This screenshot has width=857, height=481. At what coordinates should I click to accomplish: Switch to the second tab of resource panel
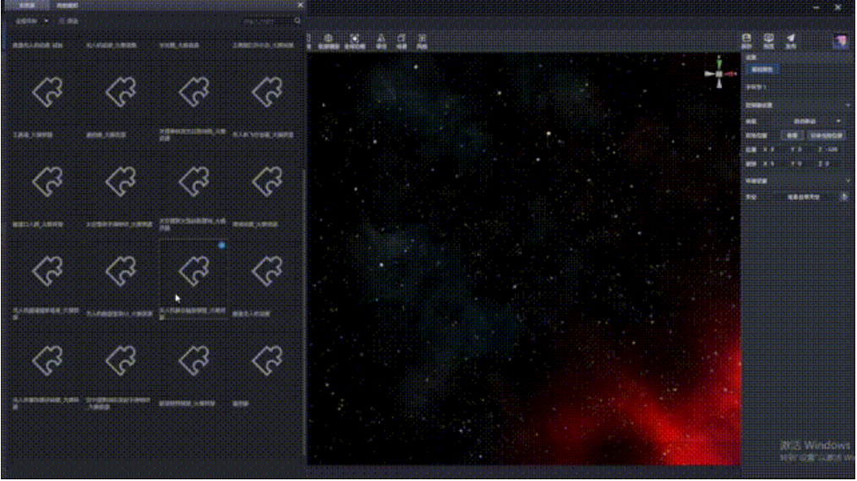coord(68,5)
